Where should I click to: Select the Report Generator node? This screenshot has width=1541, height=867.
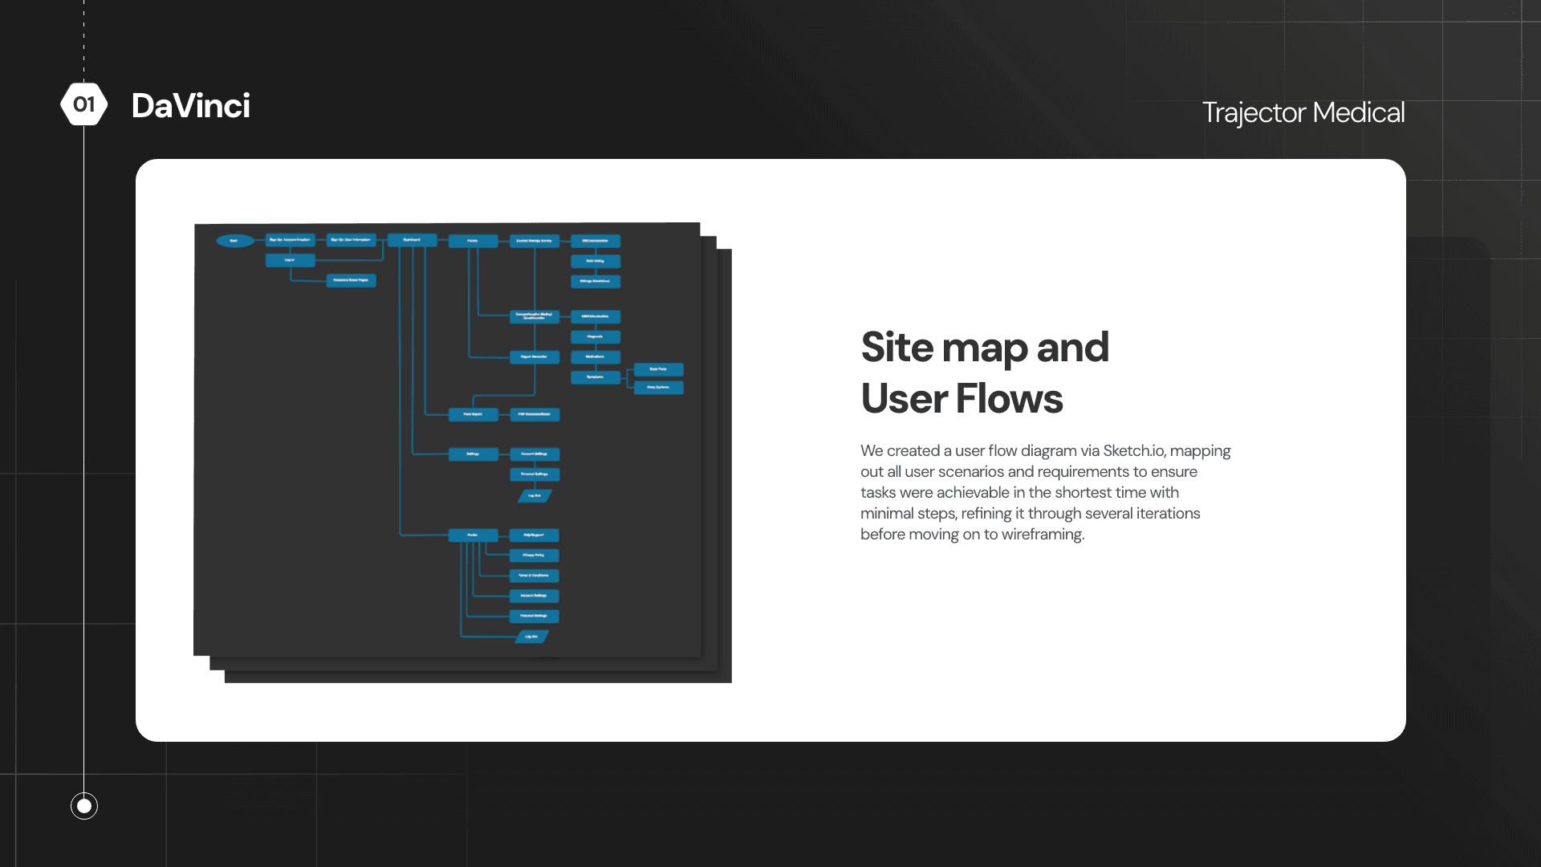tap(535, 356)
